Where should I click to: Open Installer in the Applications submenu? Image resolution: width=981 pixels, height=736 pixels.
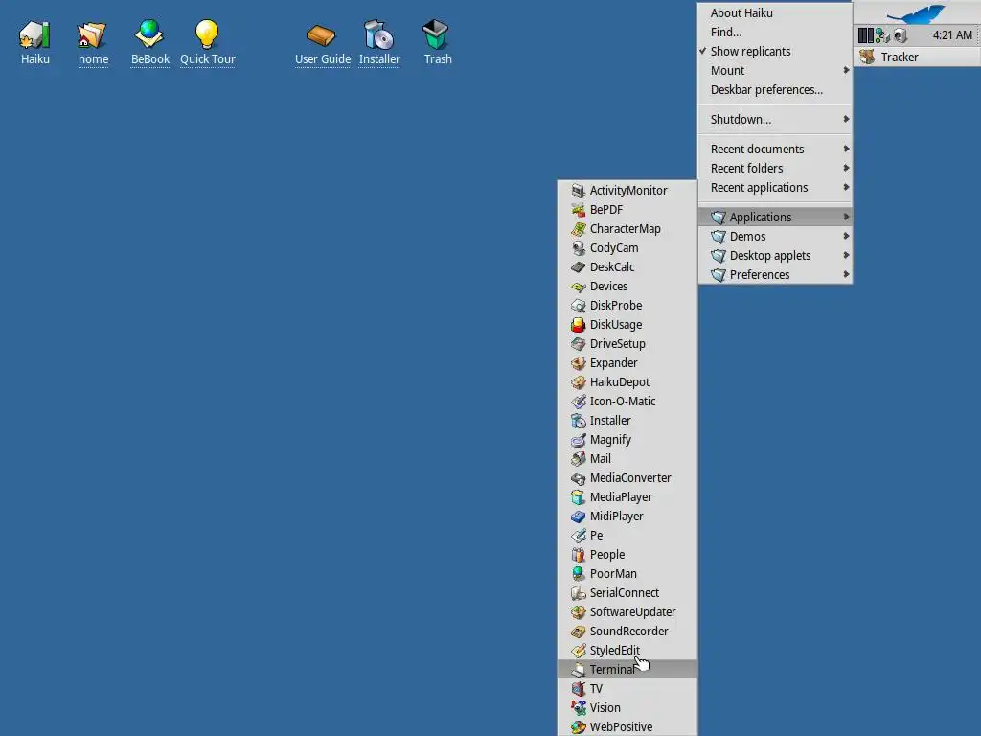pyautogui.click(x=627, y=421)
